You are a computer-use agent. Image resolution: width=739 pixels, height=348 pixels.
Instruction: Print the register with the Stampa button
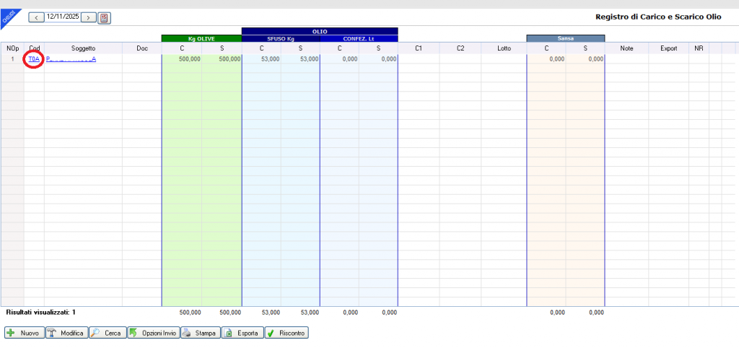coord(201,333)
